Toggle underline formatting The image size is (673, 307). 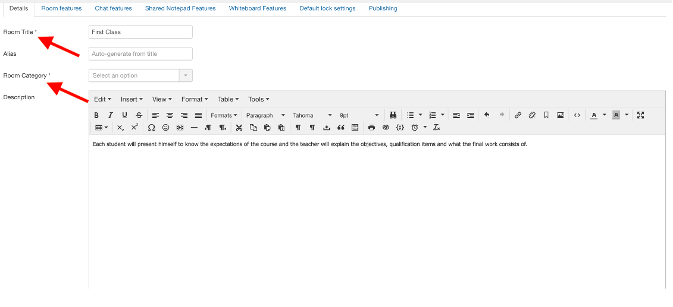click(124, 115)
